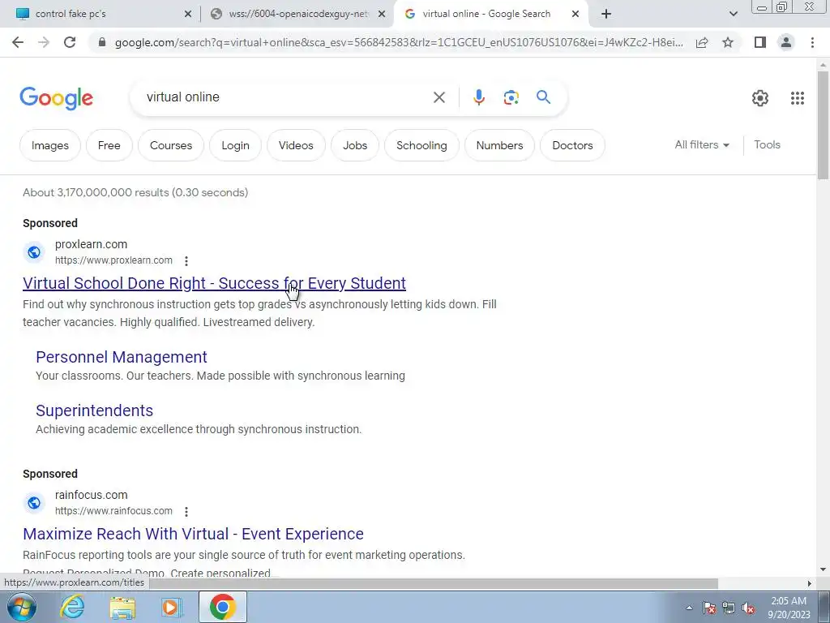The width and height of the screenshot is (830, 623).
Task: Expand the All filters dropdown
Action: (x=702, y=144)
